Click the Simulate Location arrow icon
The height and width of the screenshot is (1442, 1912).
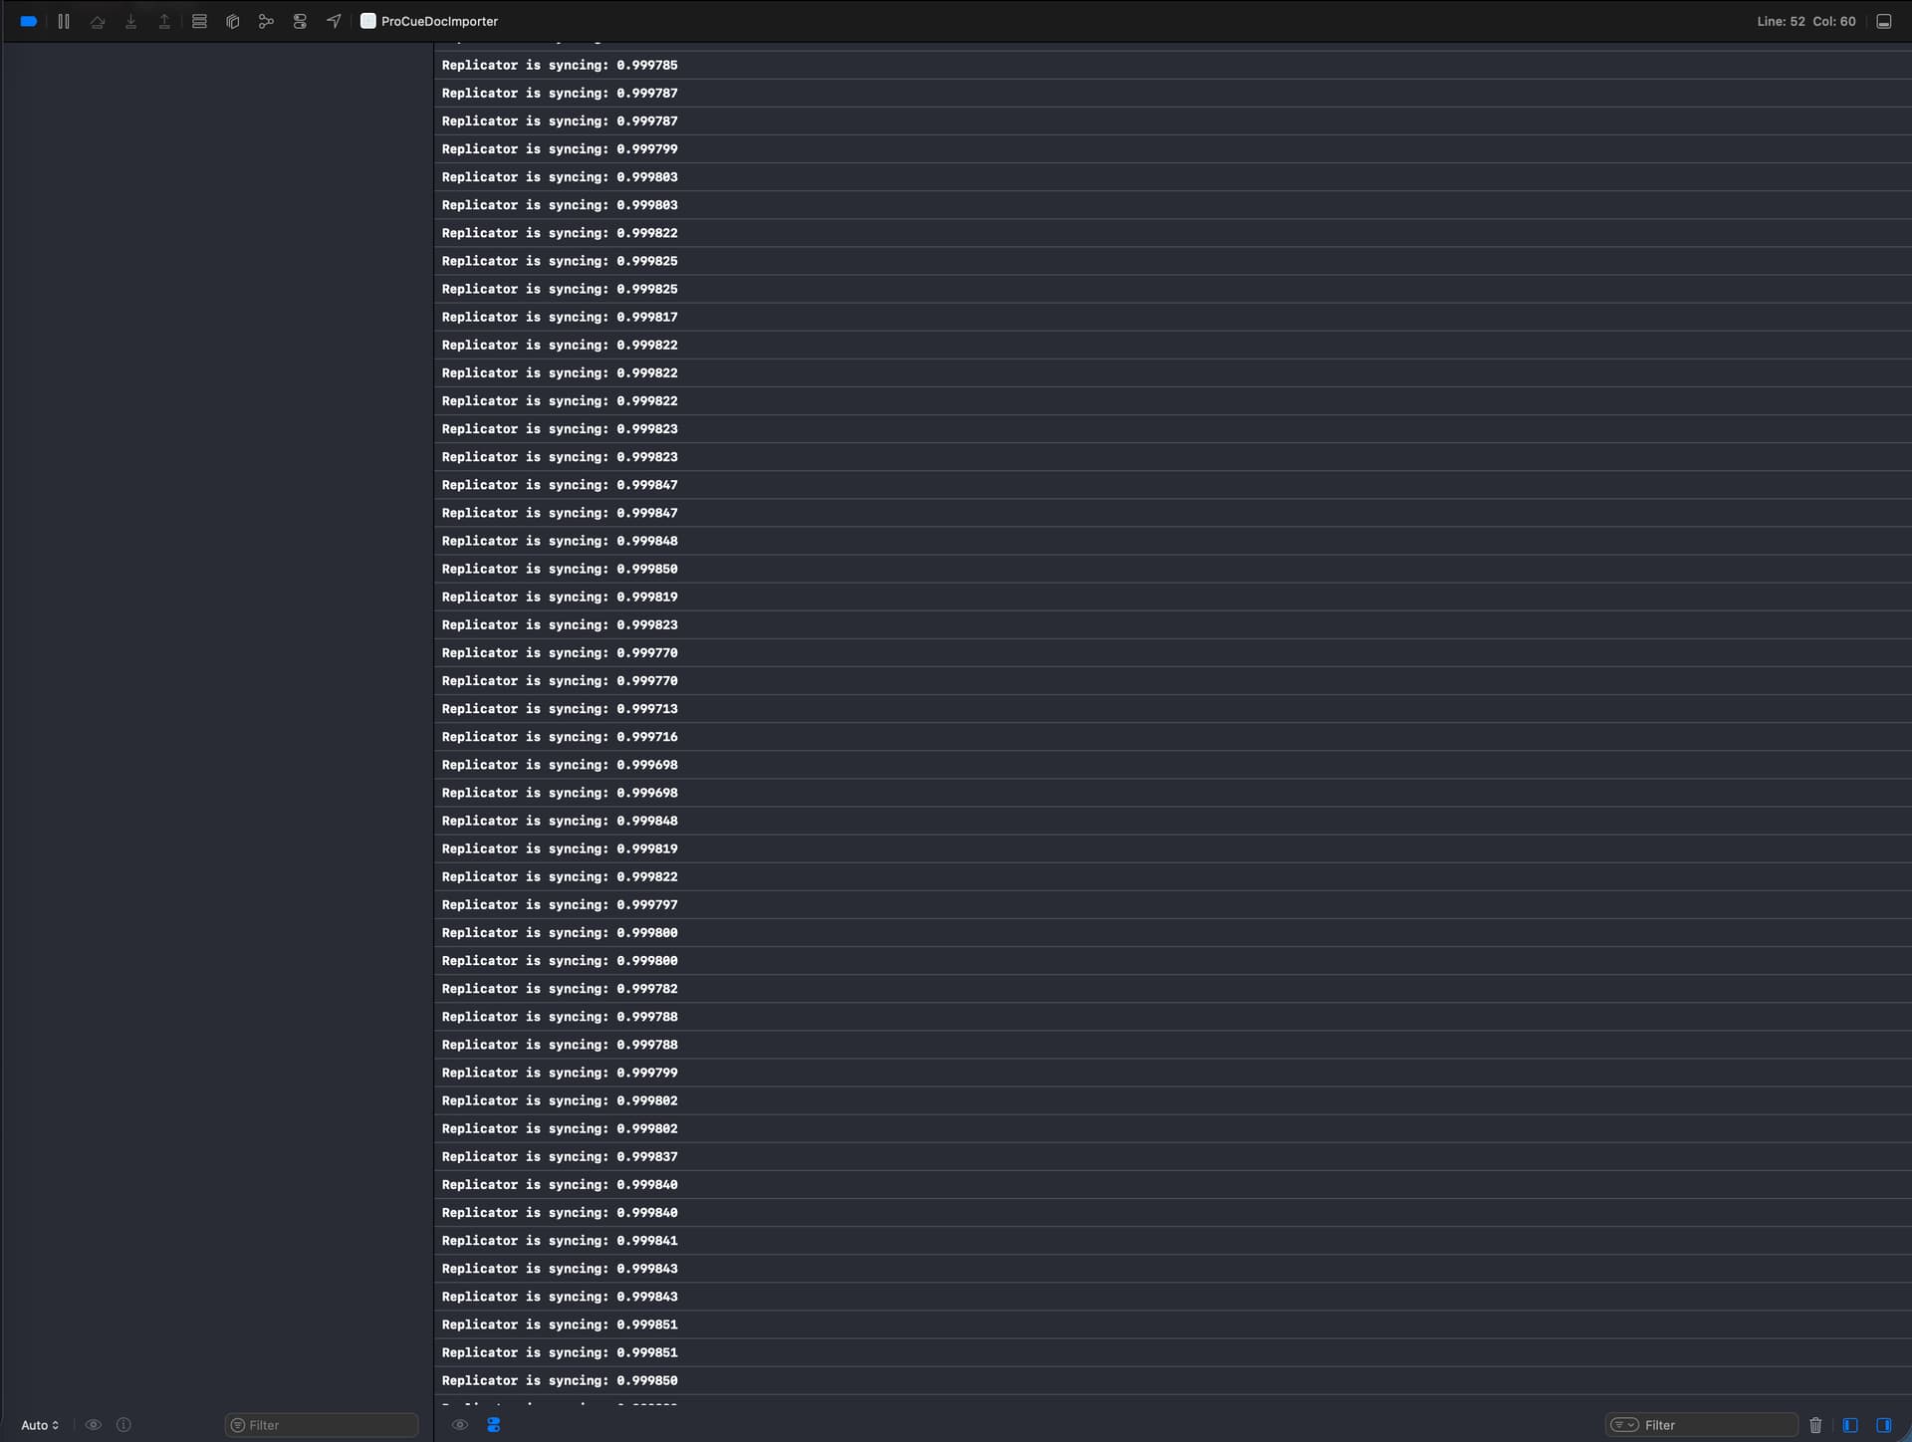[x=334, y=21]
